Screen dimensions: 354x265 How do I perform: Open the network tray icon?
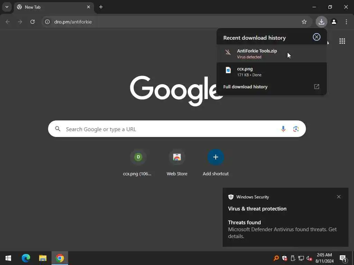click(301, 258)
